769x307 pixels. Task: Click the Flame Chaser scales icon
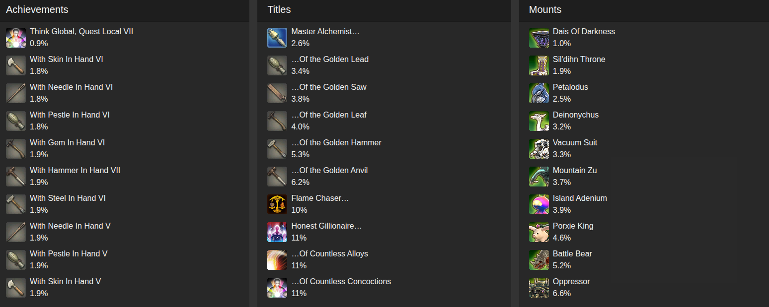(277, 204)
